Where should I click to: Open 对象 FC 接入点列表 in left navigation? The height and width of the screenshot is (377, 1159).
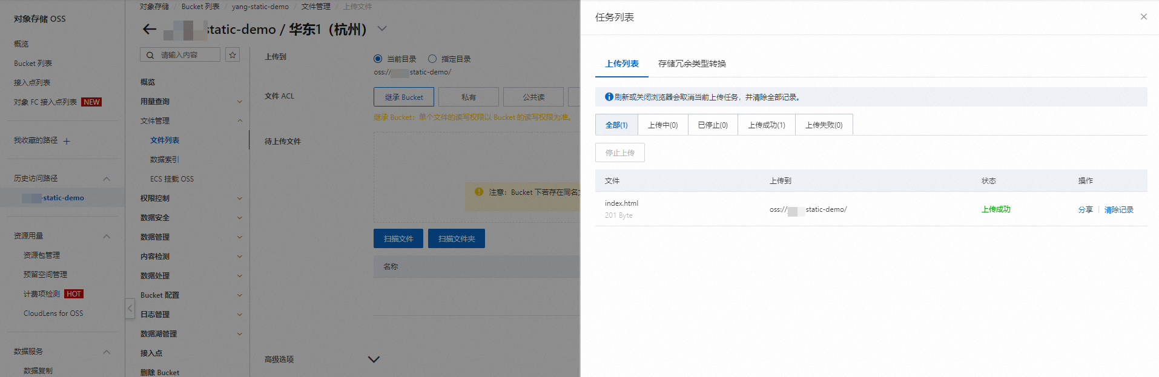click(x=45, y=102)
